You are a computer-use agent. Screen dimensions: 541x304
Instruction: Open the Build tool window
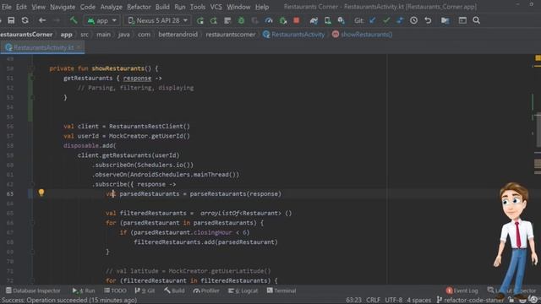point(174,290)
